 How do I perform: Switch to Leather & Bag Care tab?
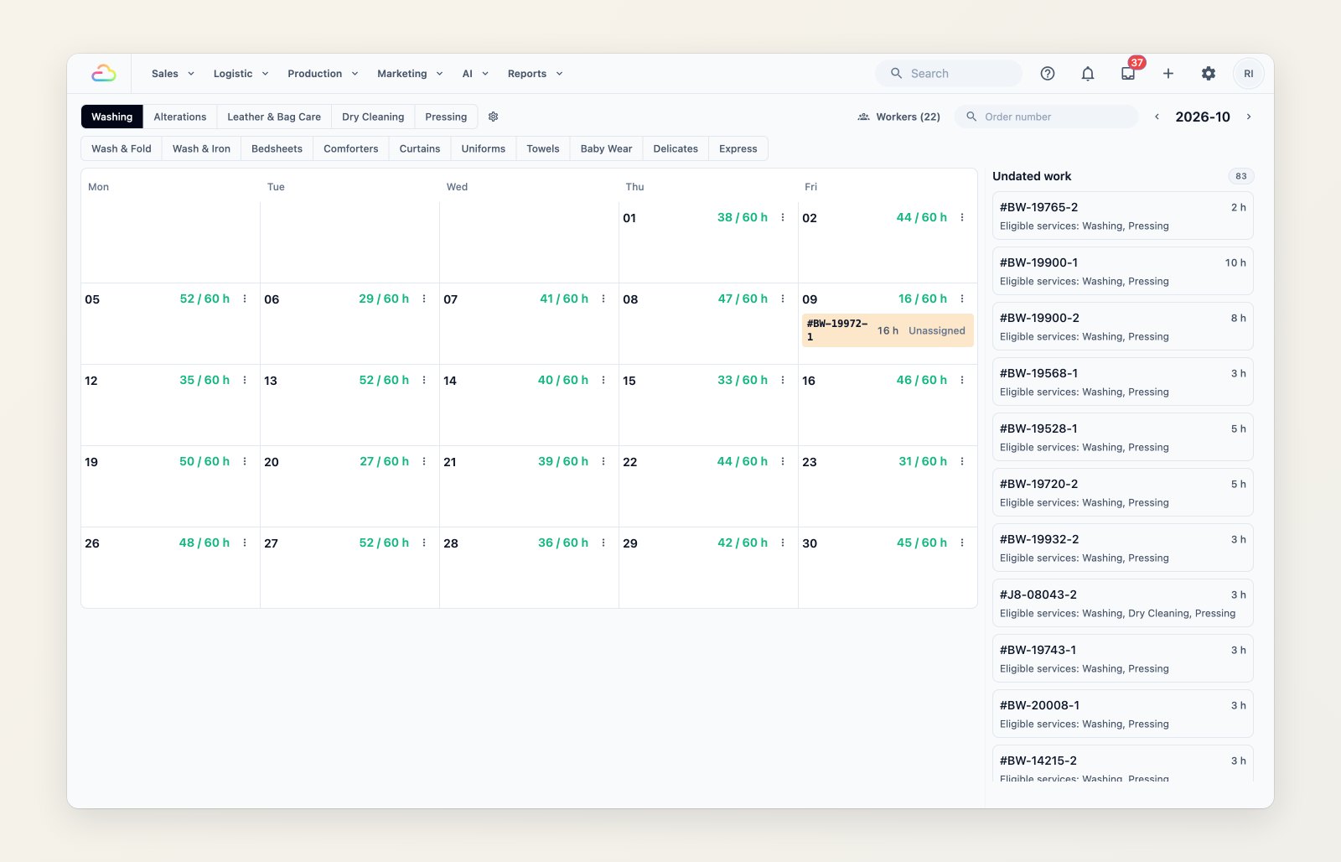[274, 117]
